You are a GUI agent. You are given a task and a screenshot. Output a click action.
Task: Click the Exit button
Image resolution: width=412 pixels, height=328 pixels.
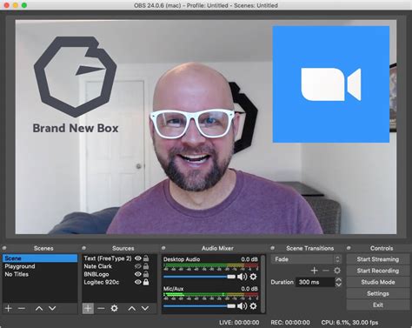pos(378,305)
